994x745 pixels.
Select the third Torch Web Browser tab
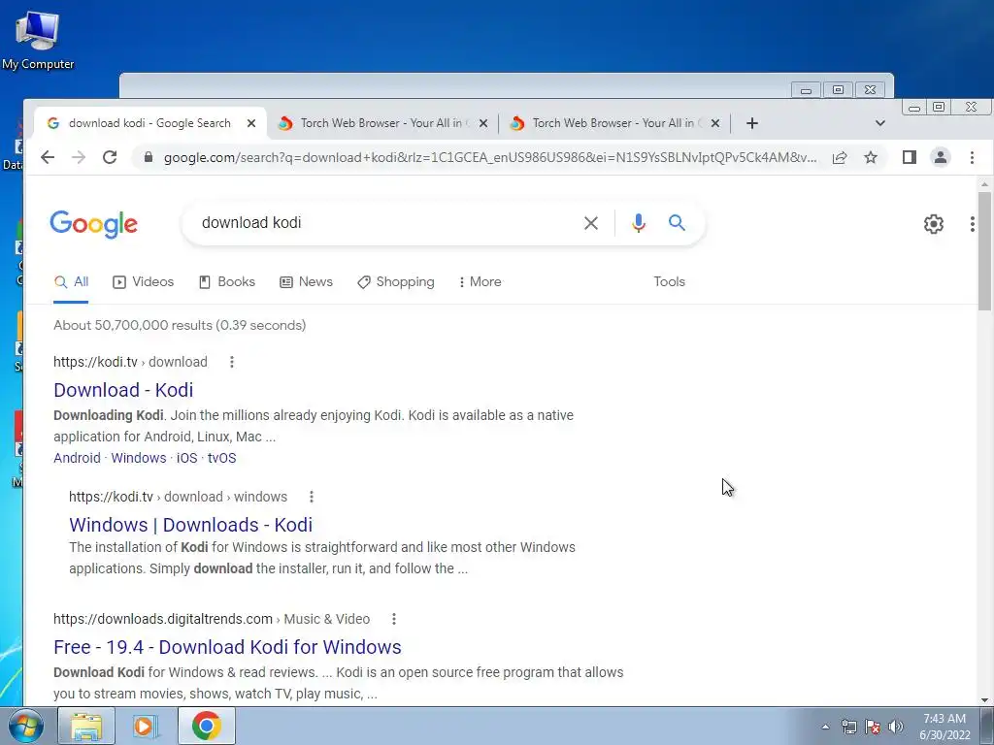(x=614, y=123)
